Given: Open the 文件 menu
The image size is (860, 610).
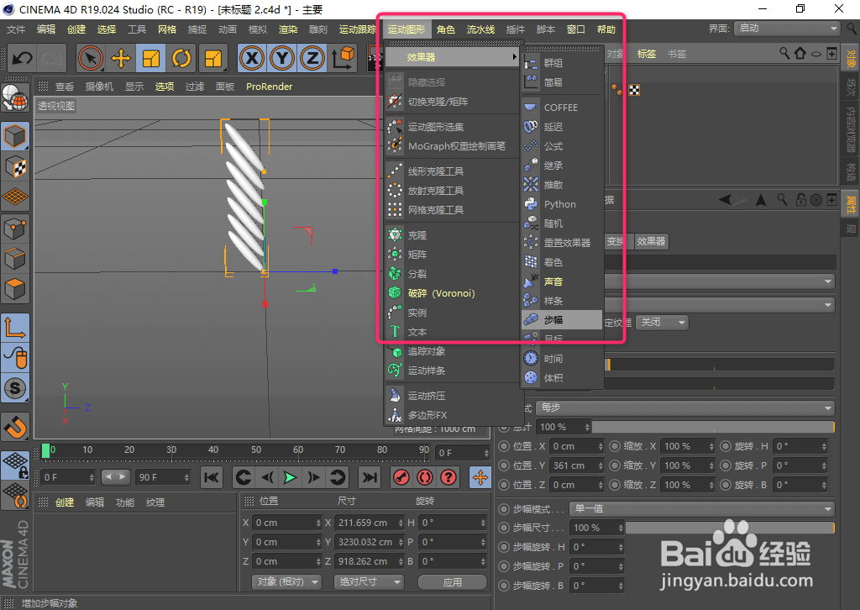Looking at the screenshot, I should (x=16, y=29).
